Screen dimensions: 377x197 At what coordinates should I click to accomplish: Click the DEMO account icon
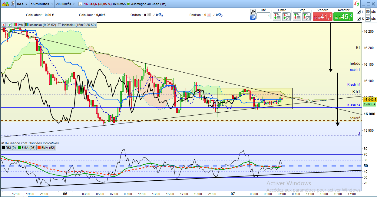5,4
